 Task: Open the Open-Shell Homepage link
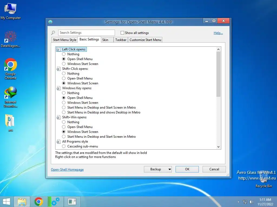click(67, 170)
